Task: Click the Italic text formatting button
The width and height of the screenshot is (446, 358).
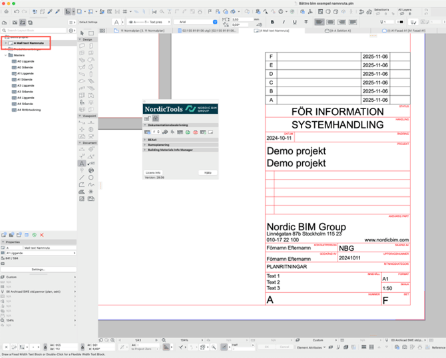Action: 282,23
